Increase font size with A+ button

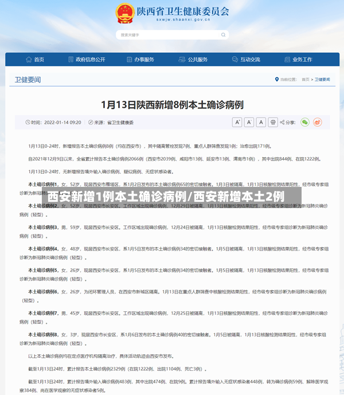click(237, 123)
